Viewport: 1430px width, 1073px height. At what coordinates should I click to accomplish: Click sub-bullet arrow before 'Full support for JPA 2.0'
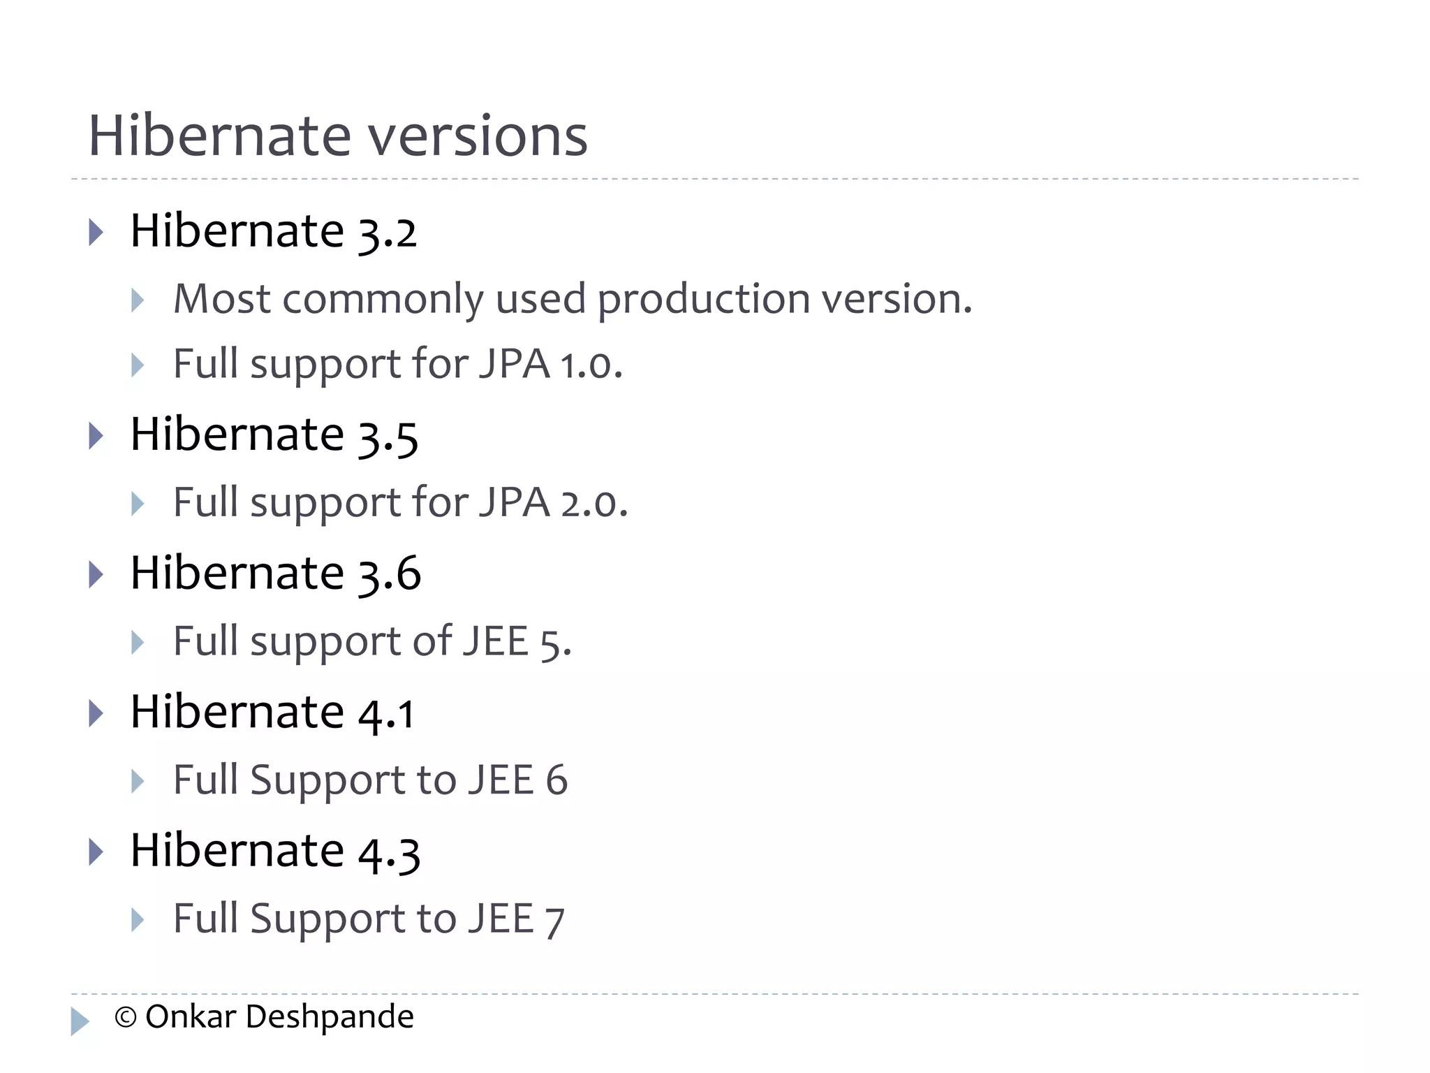pos(138,504)
